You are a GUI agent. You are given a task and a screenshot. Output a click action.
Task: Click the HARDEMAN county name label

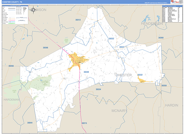coord(11,100)
